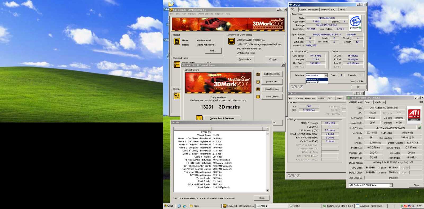Click the ResultBrowser document icon
The width and height of the screenshot is (424, 209).
(x=258, y=89)
